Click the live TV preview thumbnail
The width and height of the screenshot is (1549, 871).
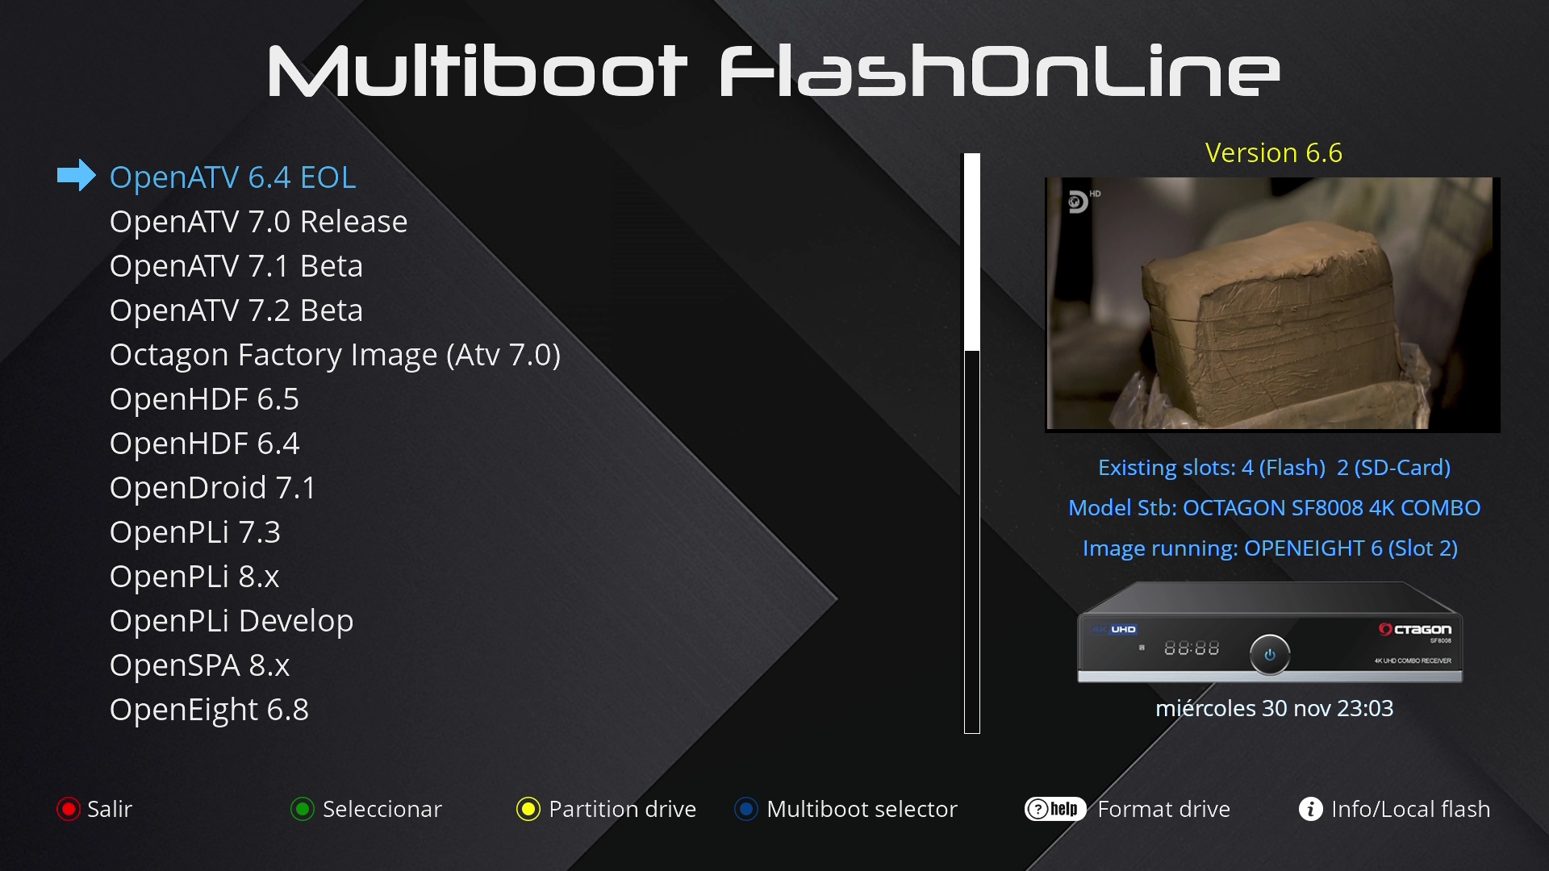click(x=1272, y=305)
